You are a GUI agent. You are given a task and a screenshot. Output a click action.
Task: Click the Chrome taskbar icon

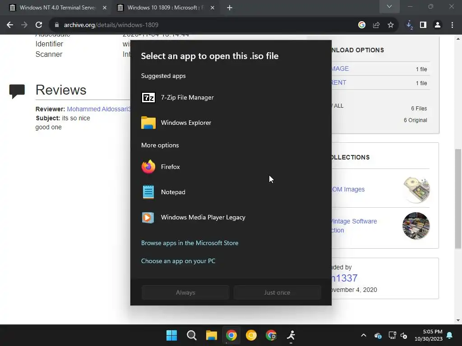[x=231, y=335]
